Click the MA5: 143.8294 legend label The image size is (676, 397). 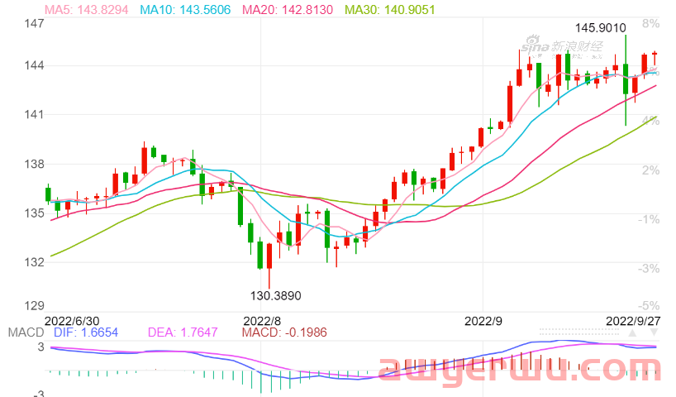(86, 9)
